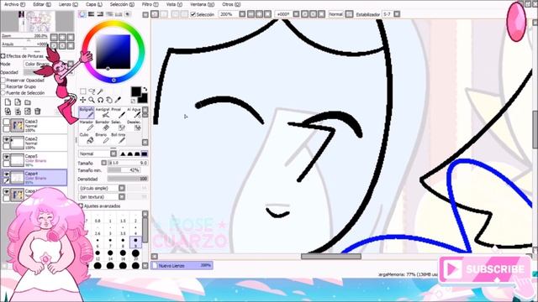This screenshot has width=538, height=302.
Task: Select the hand pan tool
Action: [x=109, y=100]
